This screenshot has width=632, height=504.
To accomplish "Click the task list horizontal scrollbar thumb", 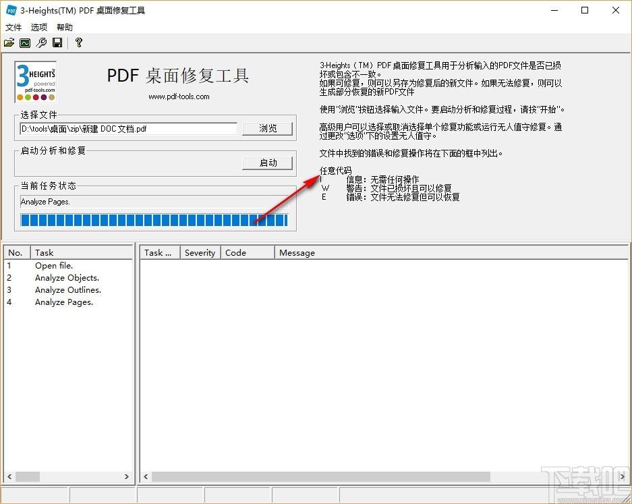I will coord(28,476).
